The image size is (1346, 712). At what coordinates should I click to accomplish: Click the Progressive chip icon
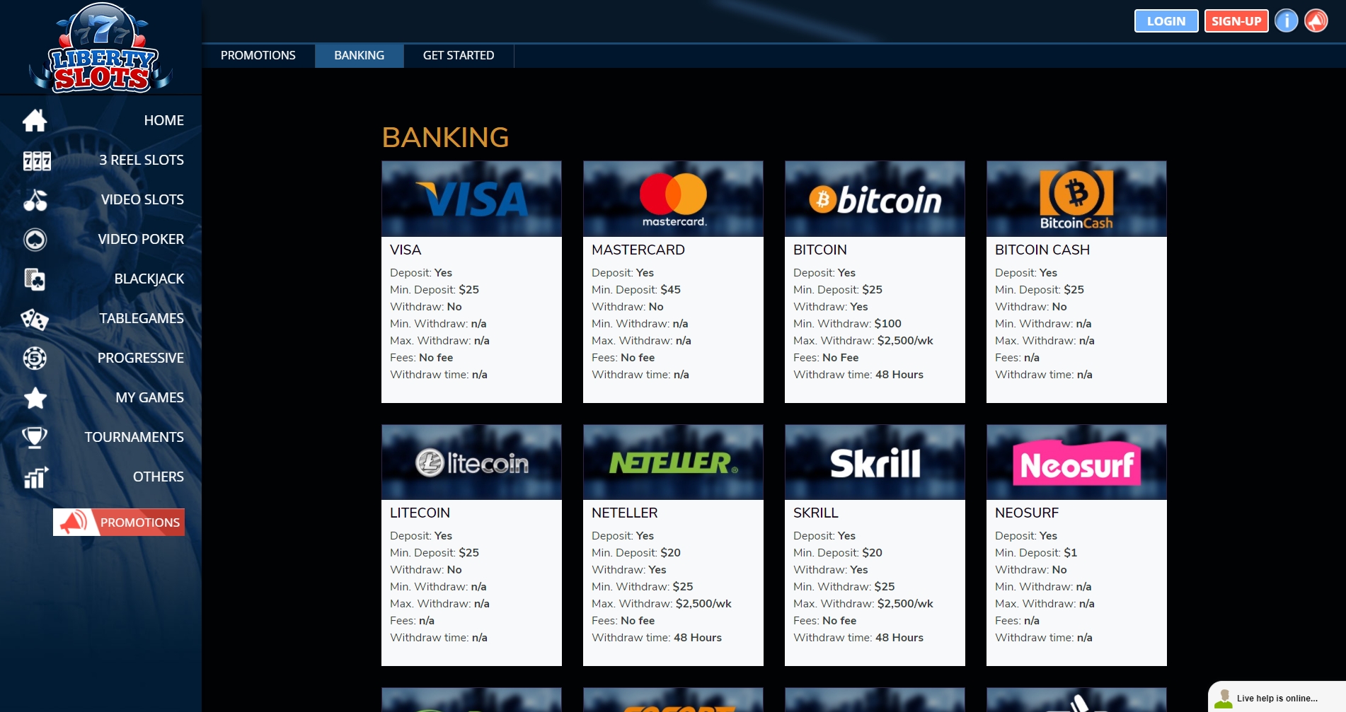(x=35, y=358)
